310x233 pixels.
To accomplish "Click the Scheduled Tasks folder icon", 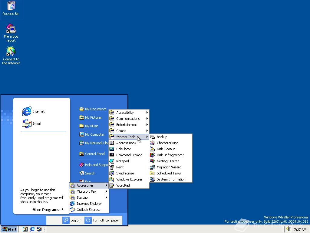I will point(152,173).
